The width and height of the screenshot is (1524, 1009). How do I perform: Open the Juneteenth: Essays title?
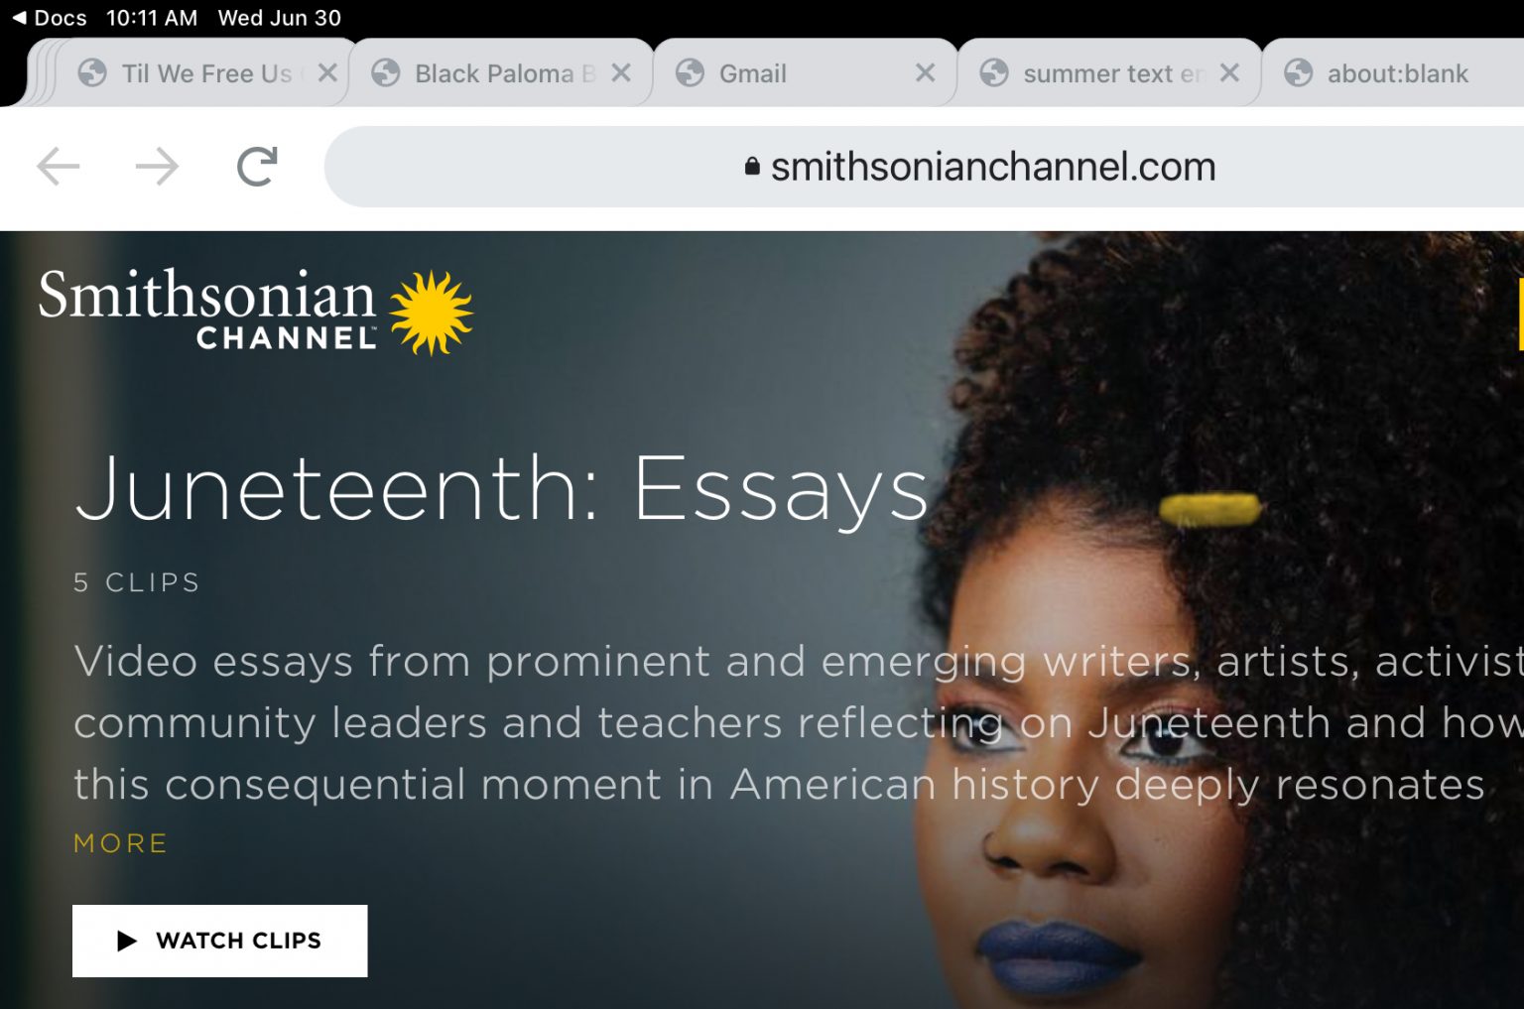(x=502, y=488)
